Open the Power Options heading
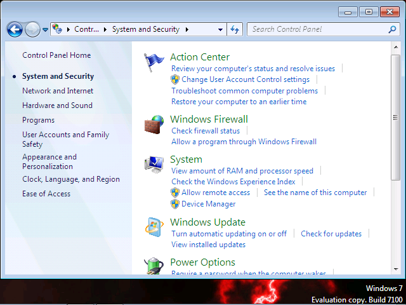This screenshot has width=406, height=305. click(202, 262)
